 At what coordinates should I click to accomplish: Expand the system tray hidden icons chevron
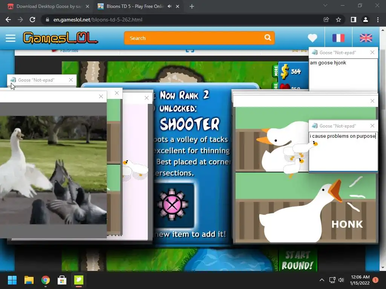click(x=322, y=280)
